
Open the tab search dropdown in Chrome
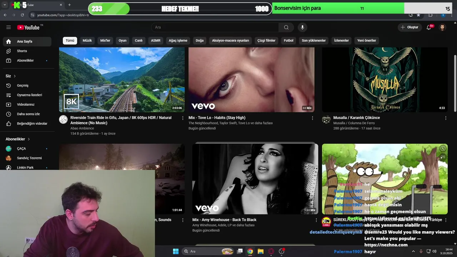point(5,5)
